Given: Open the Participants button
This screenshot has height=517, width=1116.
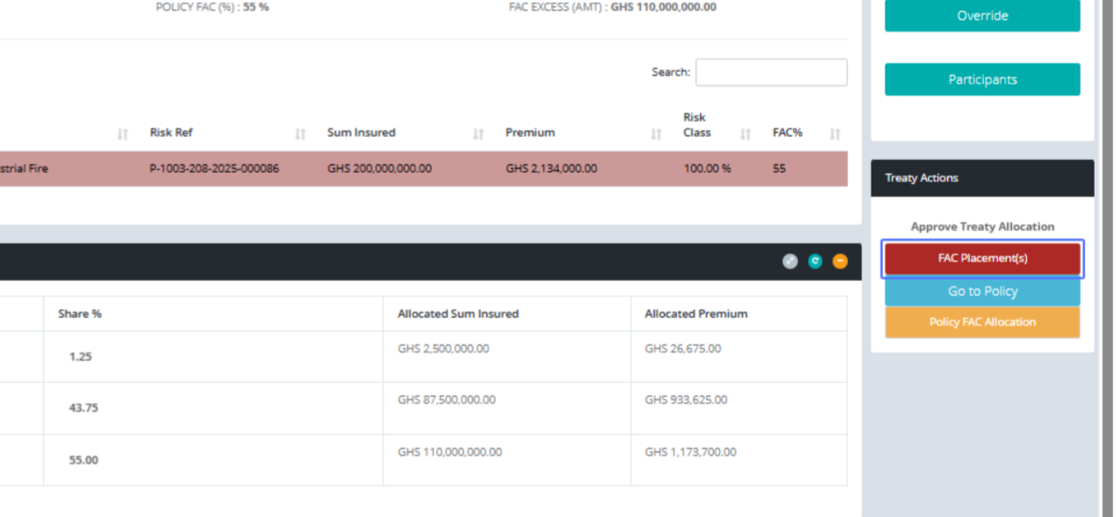Looking at the screenshot, I should tap(982, 80).
